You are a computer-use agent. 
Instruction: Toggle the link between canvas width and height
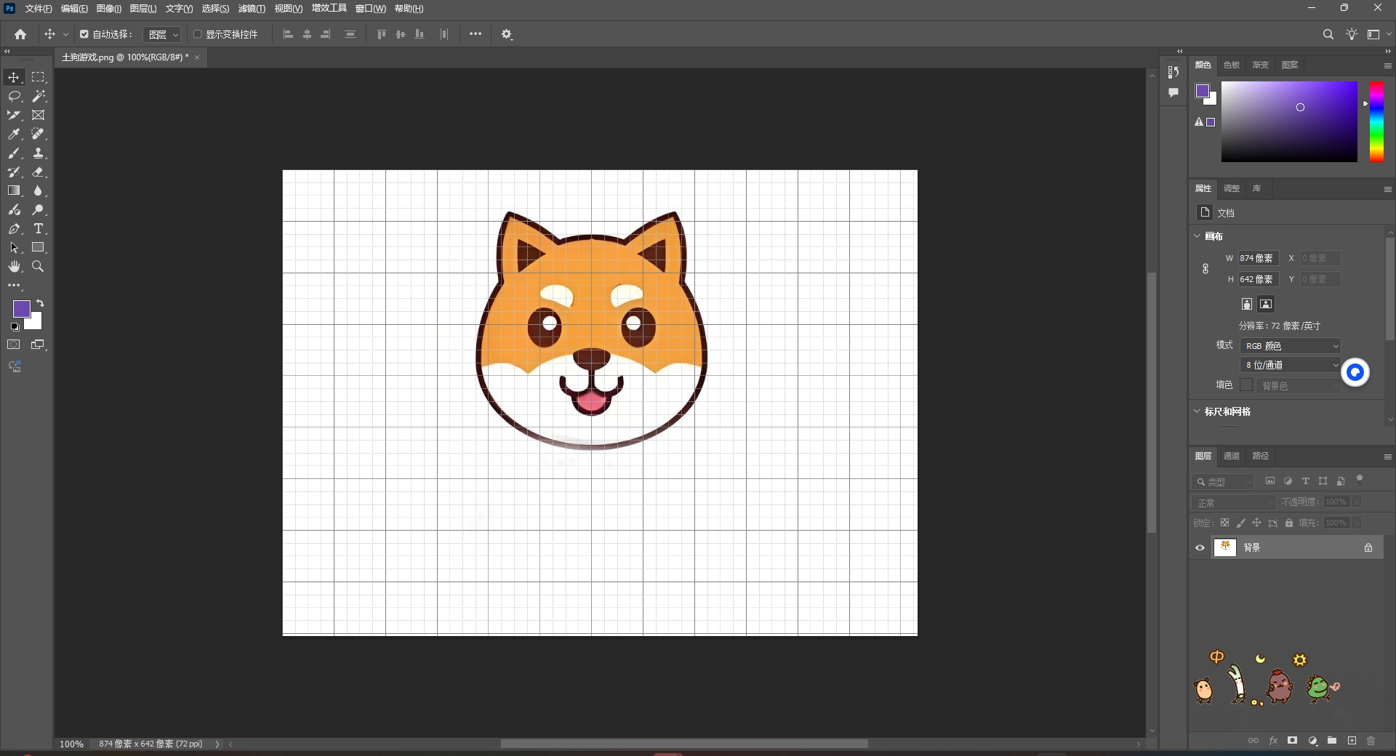[x=1206, y=269]
